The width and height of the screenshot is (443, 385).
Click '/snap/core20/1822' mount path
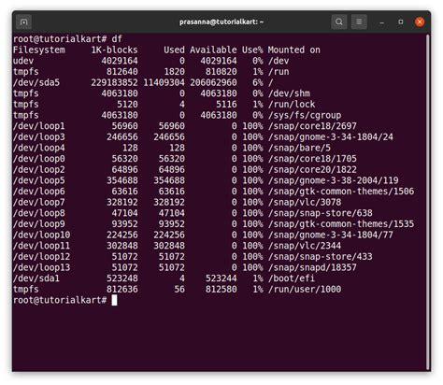[x=312, y=170]
